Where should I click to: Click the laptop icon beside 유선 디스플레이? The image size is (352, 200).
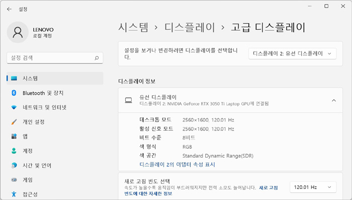(128, 100)
